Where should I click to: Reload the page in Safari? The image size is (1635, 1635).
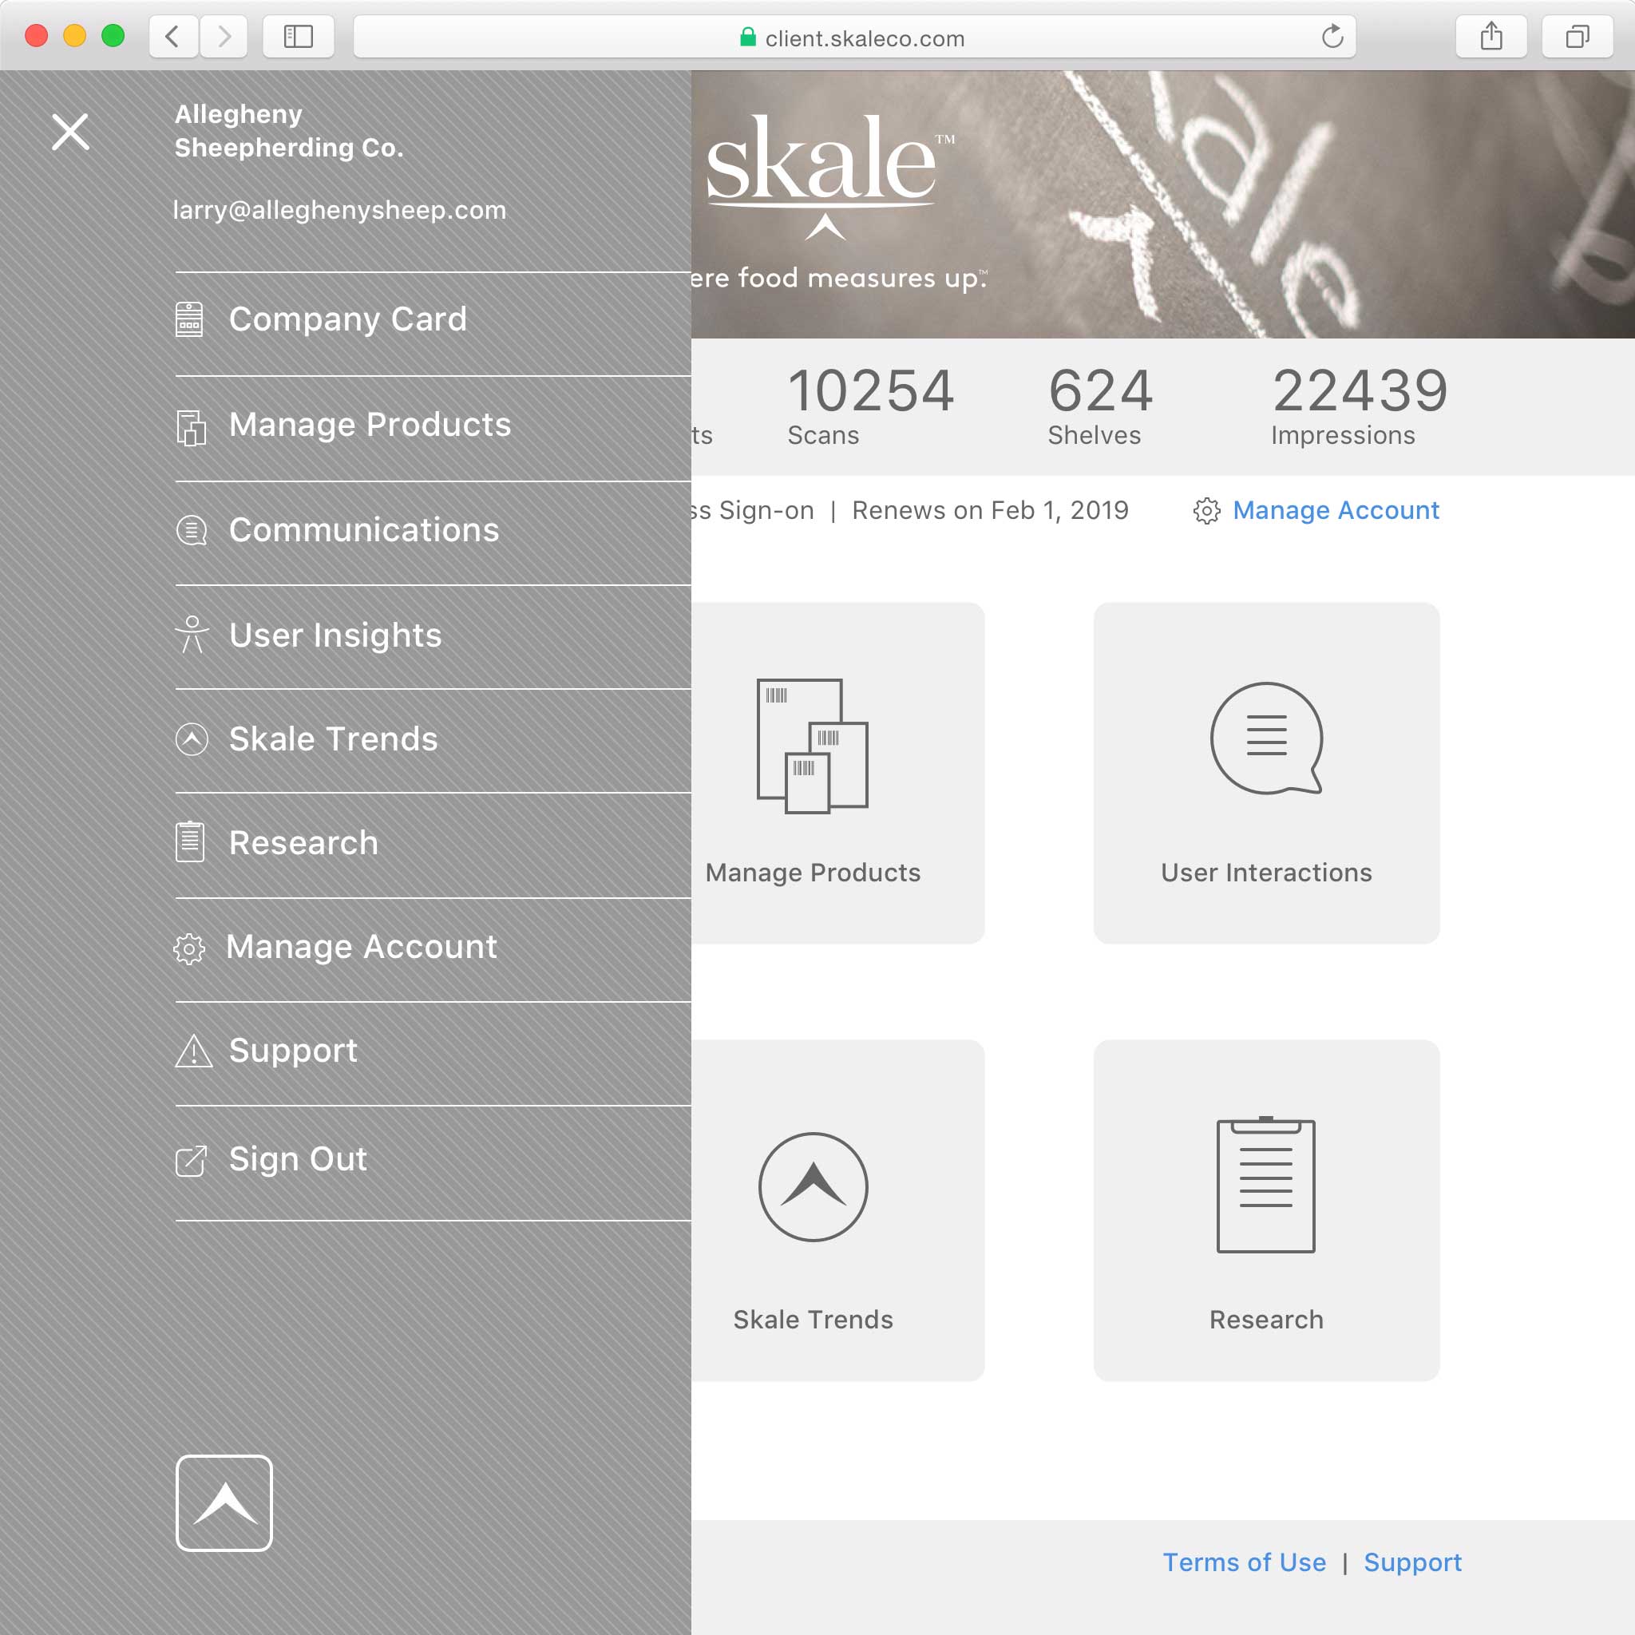click(x=1332, y=38)
